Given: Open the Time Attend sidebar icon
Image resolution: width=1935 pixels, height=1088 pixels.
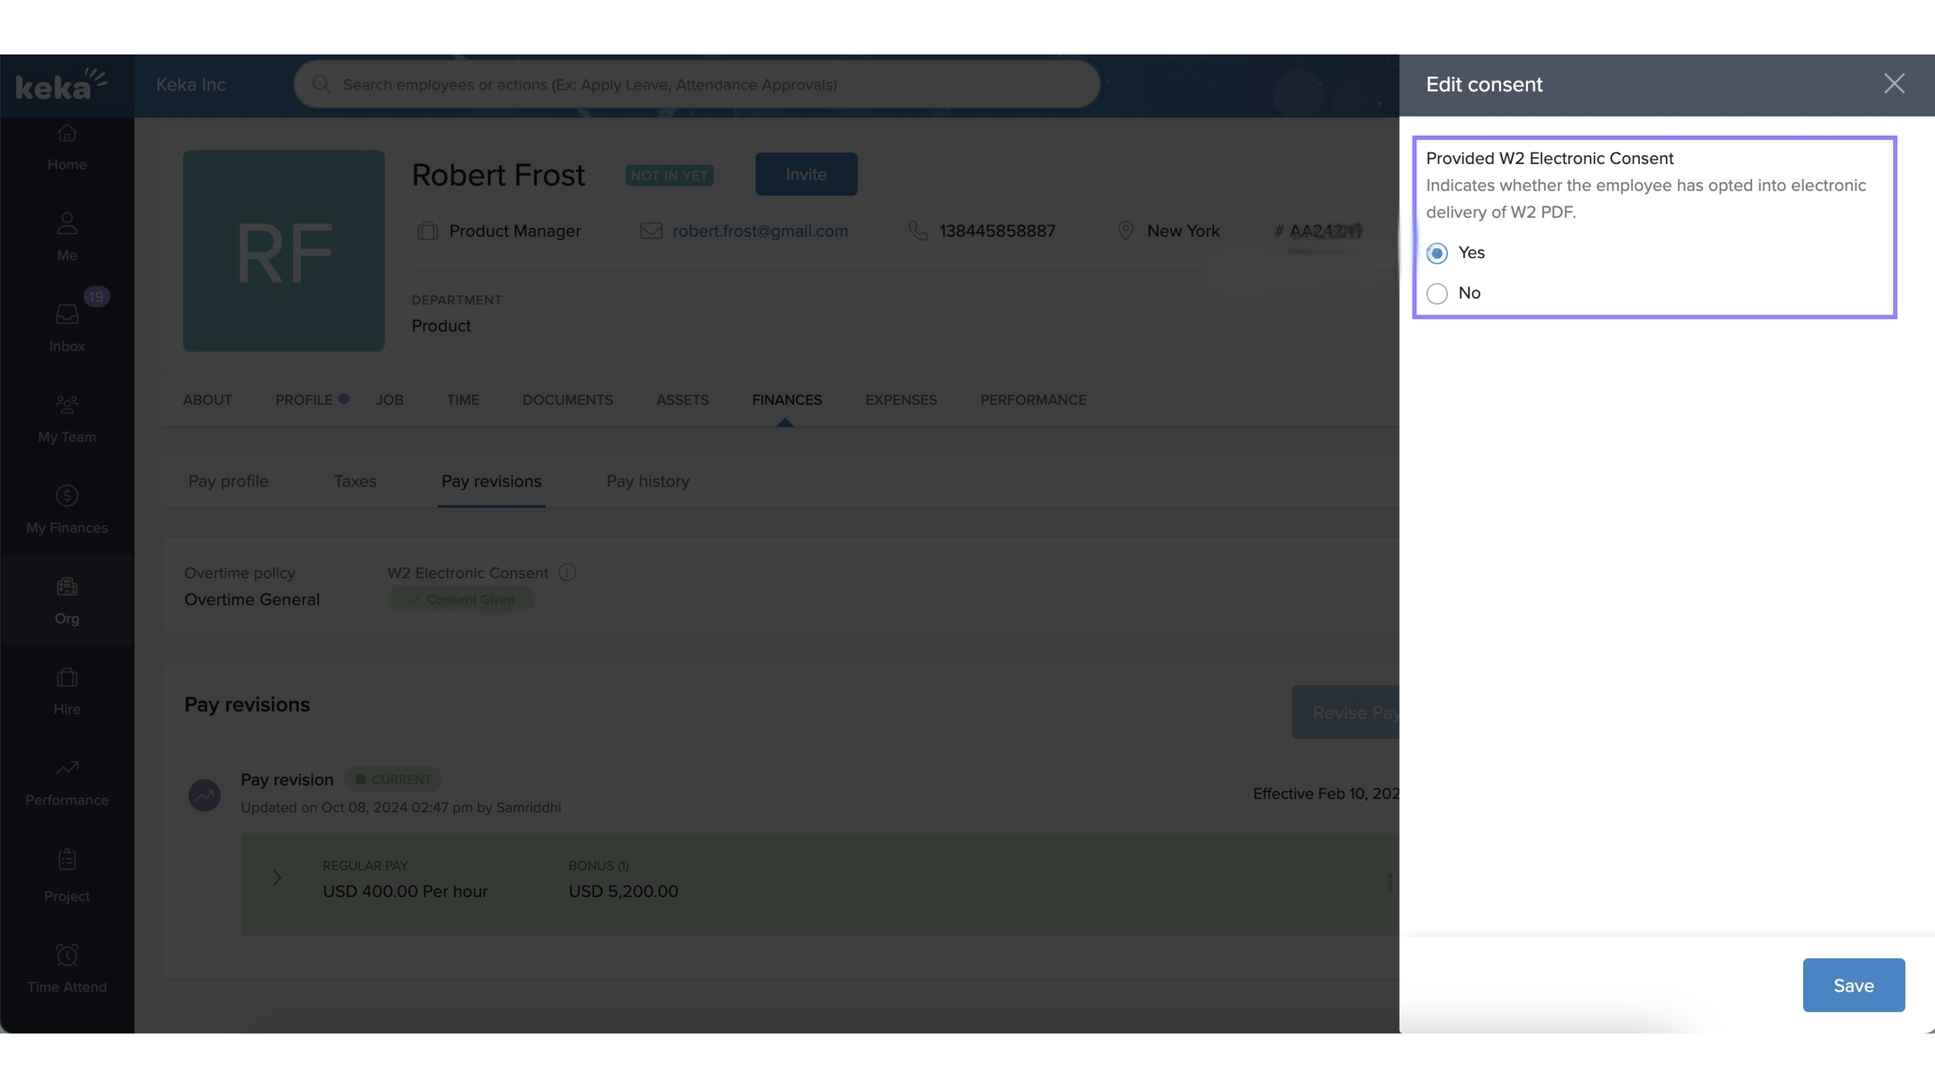Looking at the screenshot, I should click(67, 969).
